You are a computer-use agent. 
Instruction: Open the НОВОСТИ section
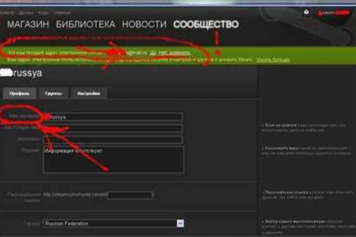tap(144, 24)
